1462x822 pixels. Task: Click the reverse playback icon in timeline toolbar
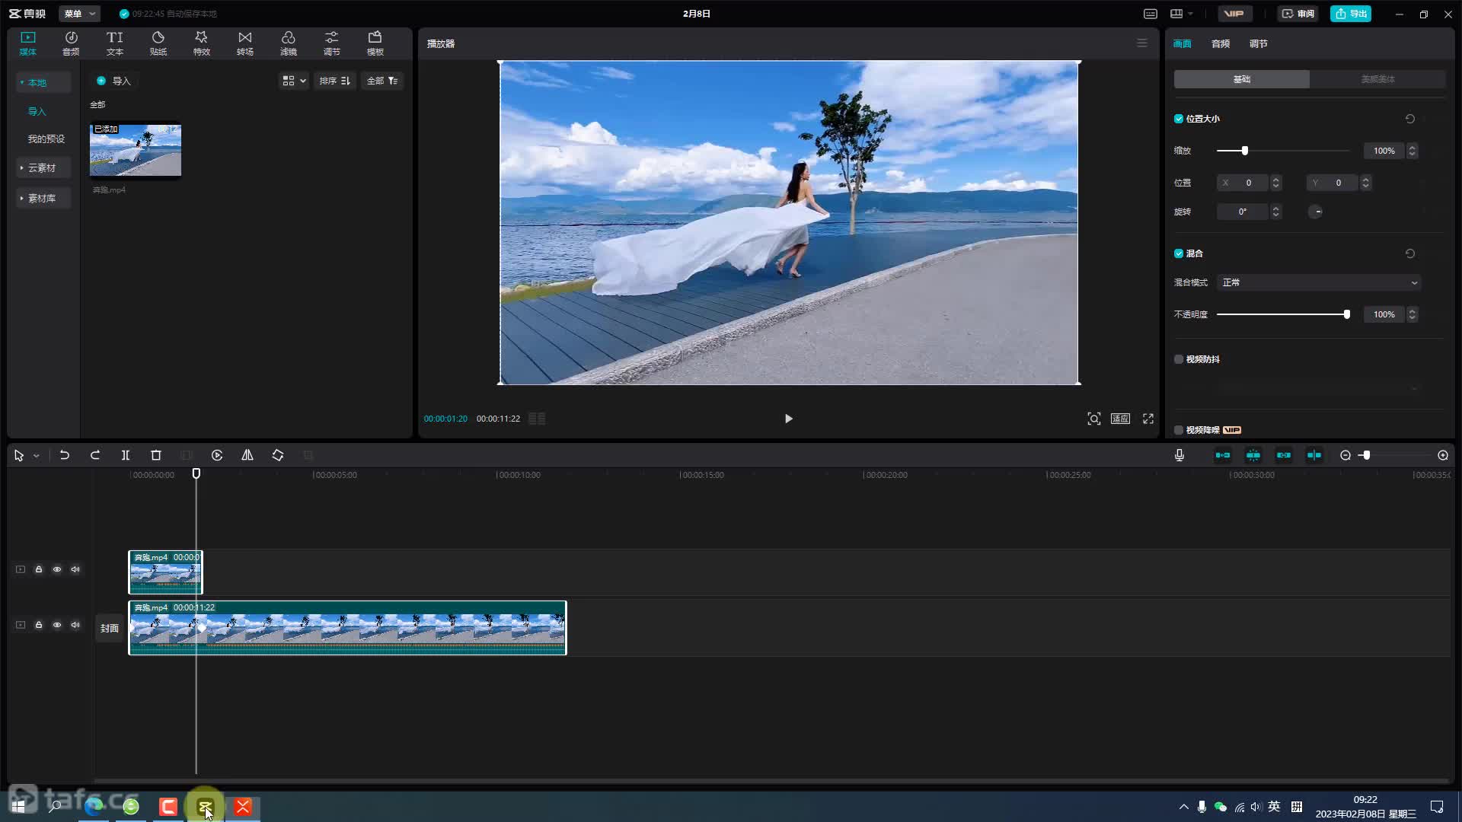[217, 455]
